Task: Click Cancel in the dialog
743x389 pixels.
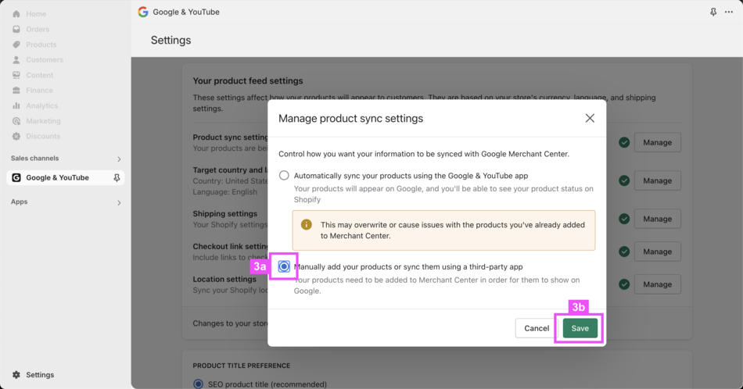Action: tap(537, 328)
